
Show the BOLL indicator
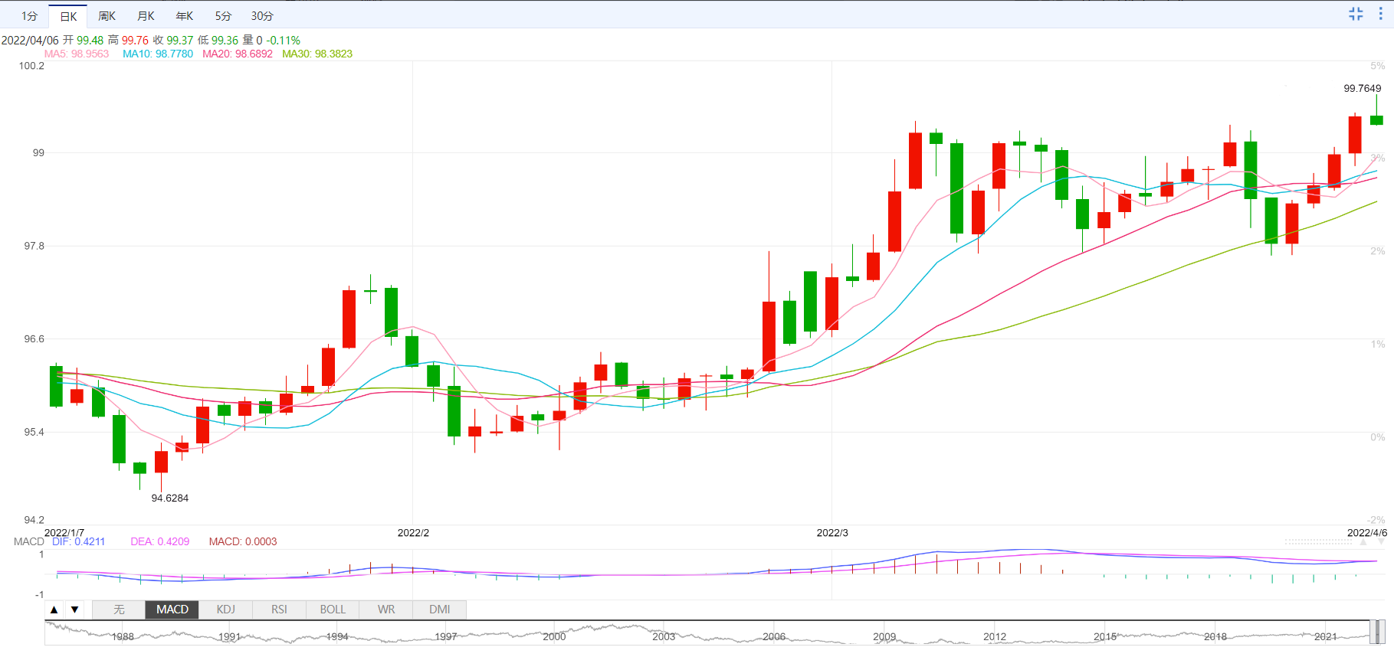[333, 610]
